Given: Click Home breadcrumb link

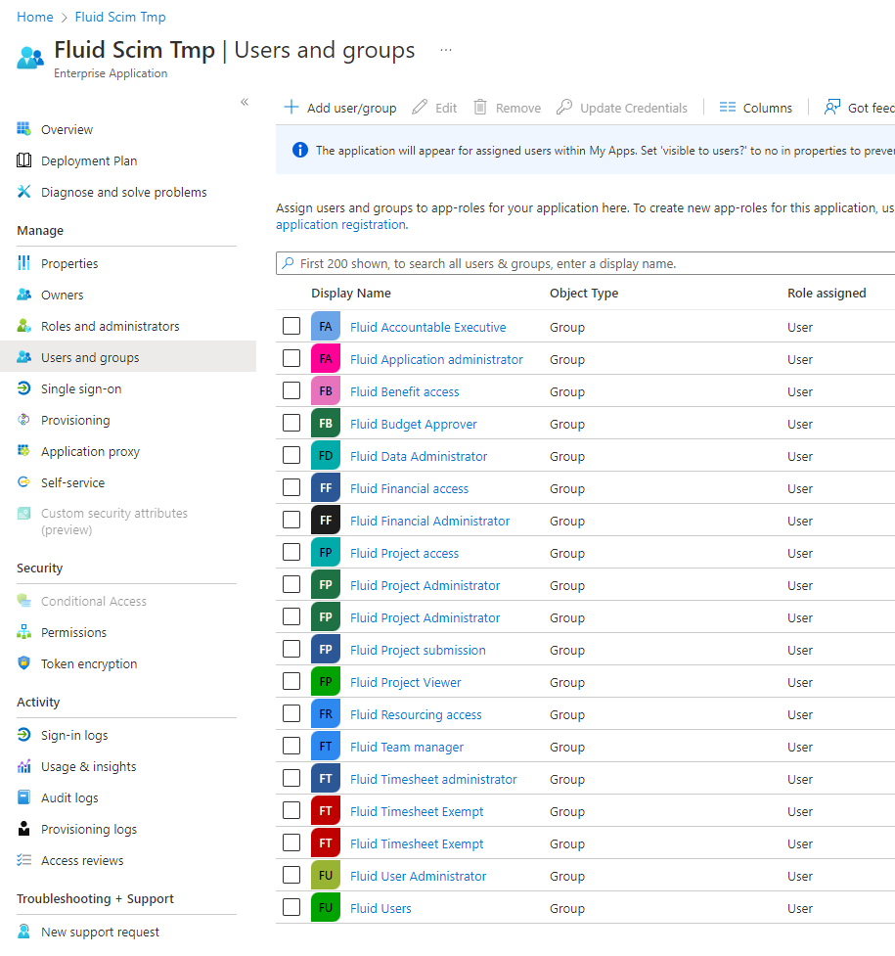Looking at the screenshot, I should (x=35, y=17).
